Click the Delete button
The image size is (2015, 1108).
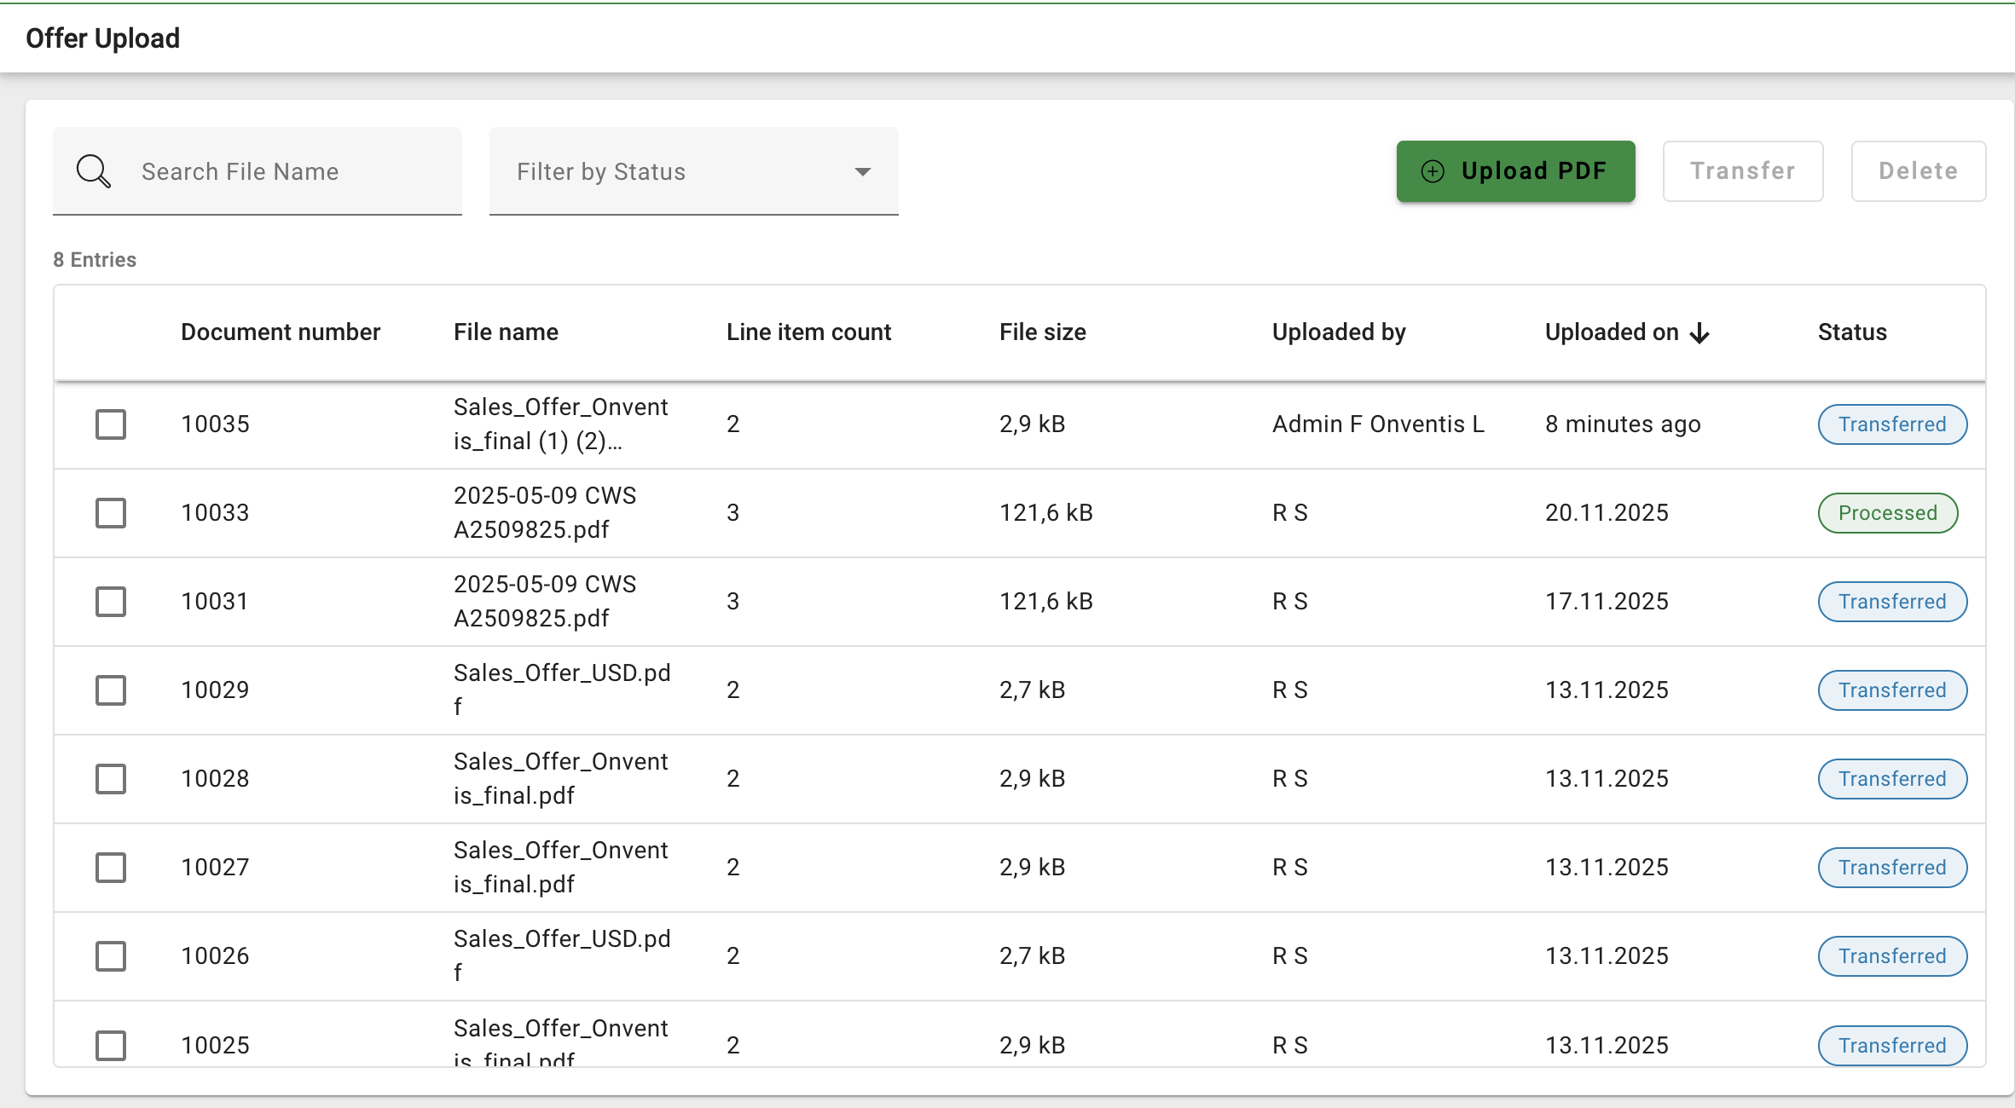click(1918, 171)
